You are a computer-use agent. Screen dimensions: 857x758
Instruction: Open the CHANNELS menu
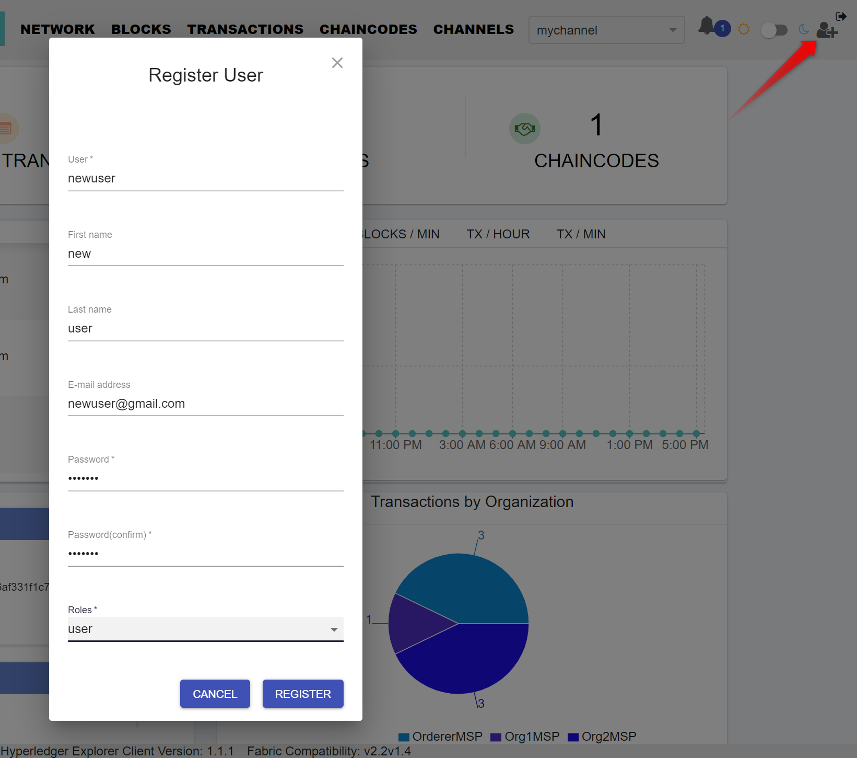point(474,29)
